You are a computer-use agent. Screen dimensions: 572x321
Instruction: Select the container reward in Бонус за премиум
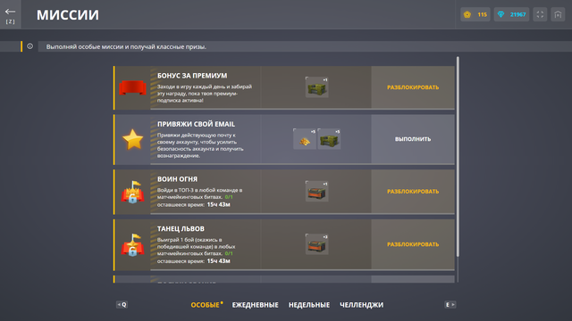click(316, 87)
